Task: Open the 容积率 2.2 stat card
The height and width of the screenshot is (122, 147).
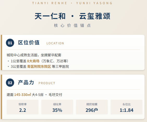Action: [x=22, y=107]
